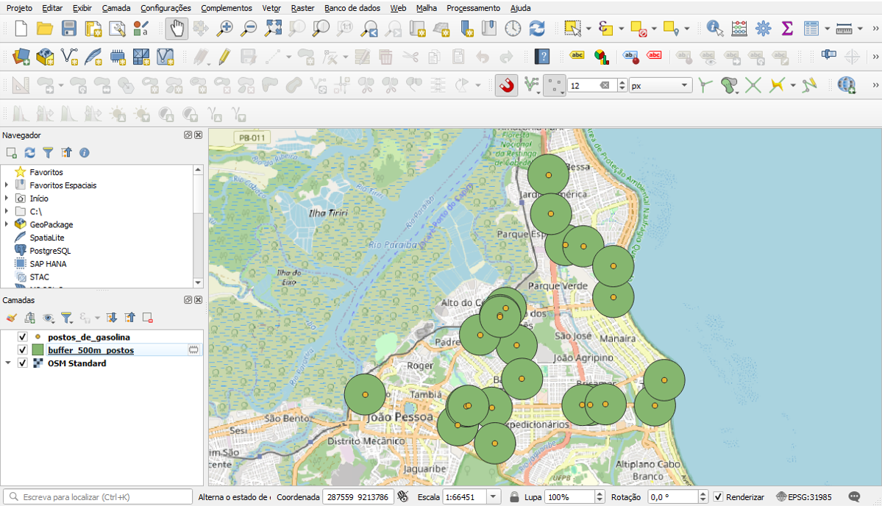Select the Pan Map hand tool
This screenshot has height=506, width=882.
[x=177, y=29]
